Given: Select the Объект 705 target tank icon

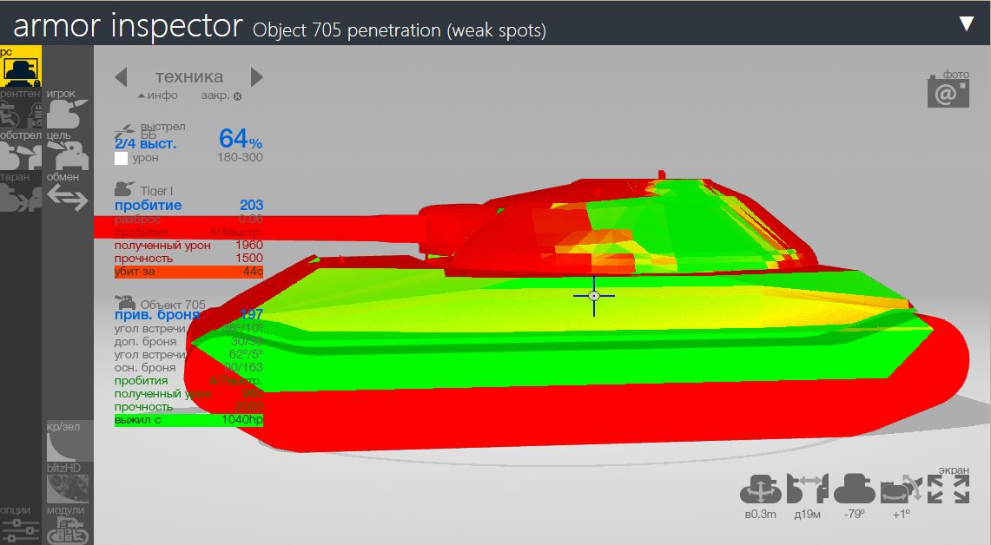Looking at the screenshot, I should [x=125, y=302].
